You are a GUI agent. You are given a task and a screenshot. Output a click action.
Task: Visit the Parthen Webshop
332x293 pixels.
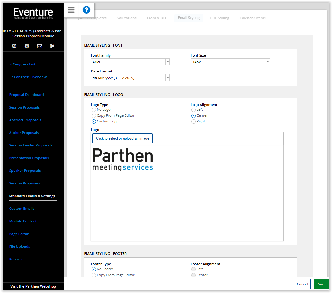[33, 287]
